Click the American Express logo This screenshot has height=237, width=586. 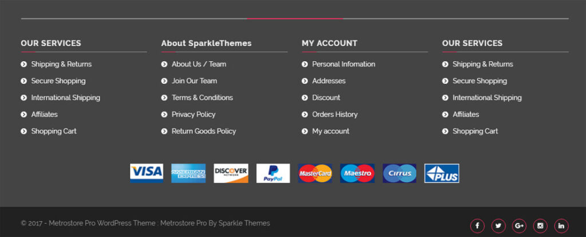[188, 173]
